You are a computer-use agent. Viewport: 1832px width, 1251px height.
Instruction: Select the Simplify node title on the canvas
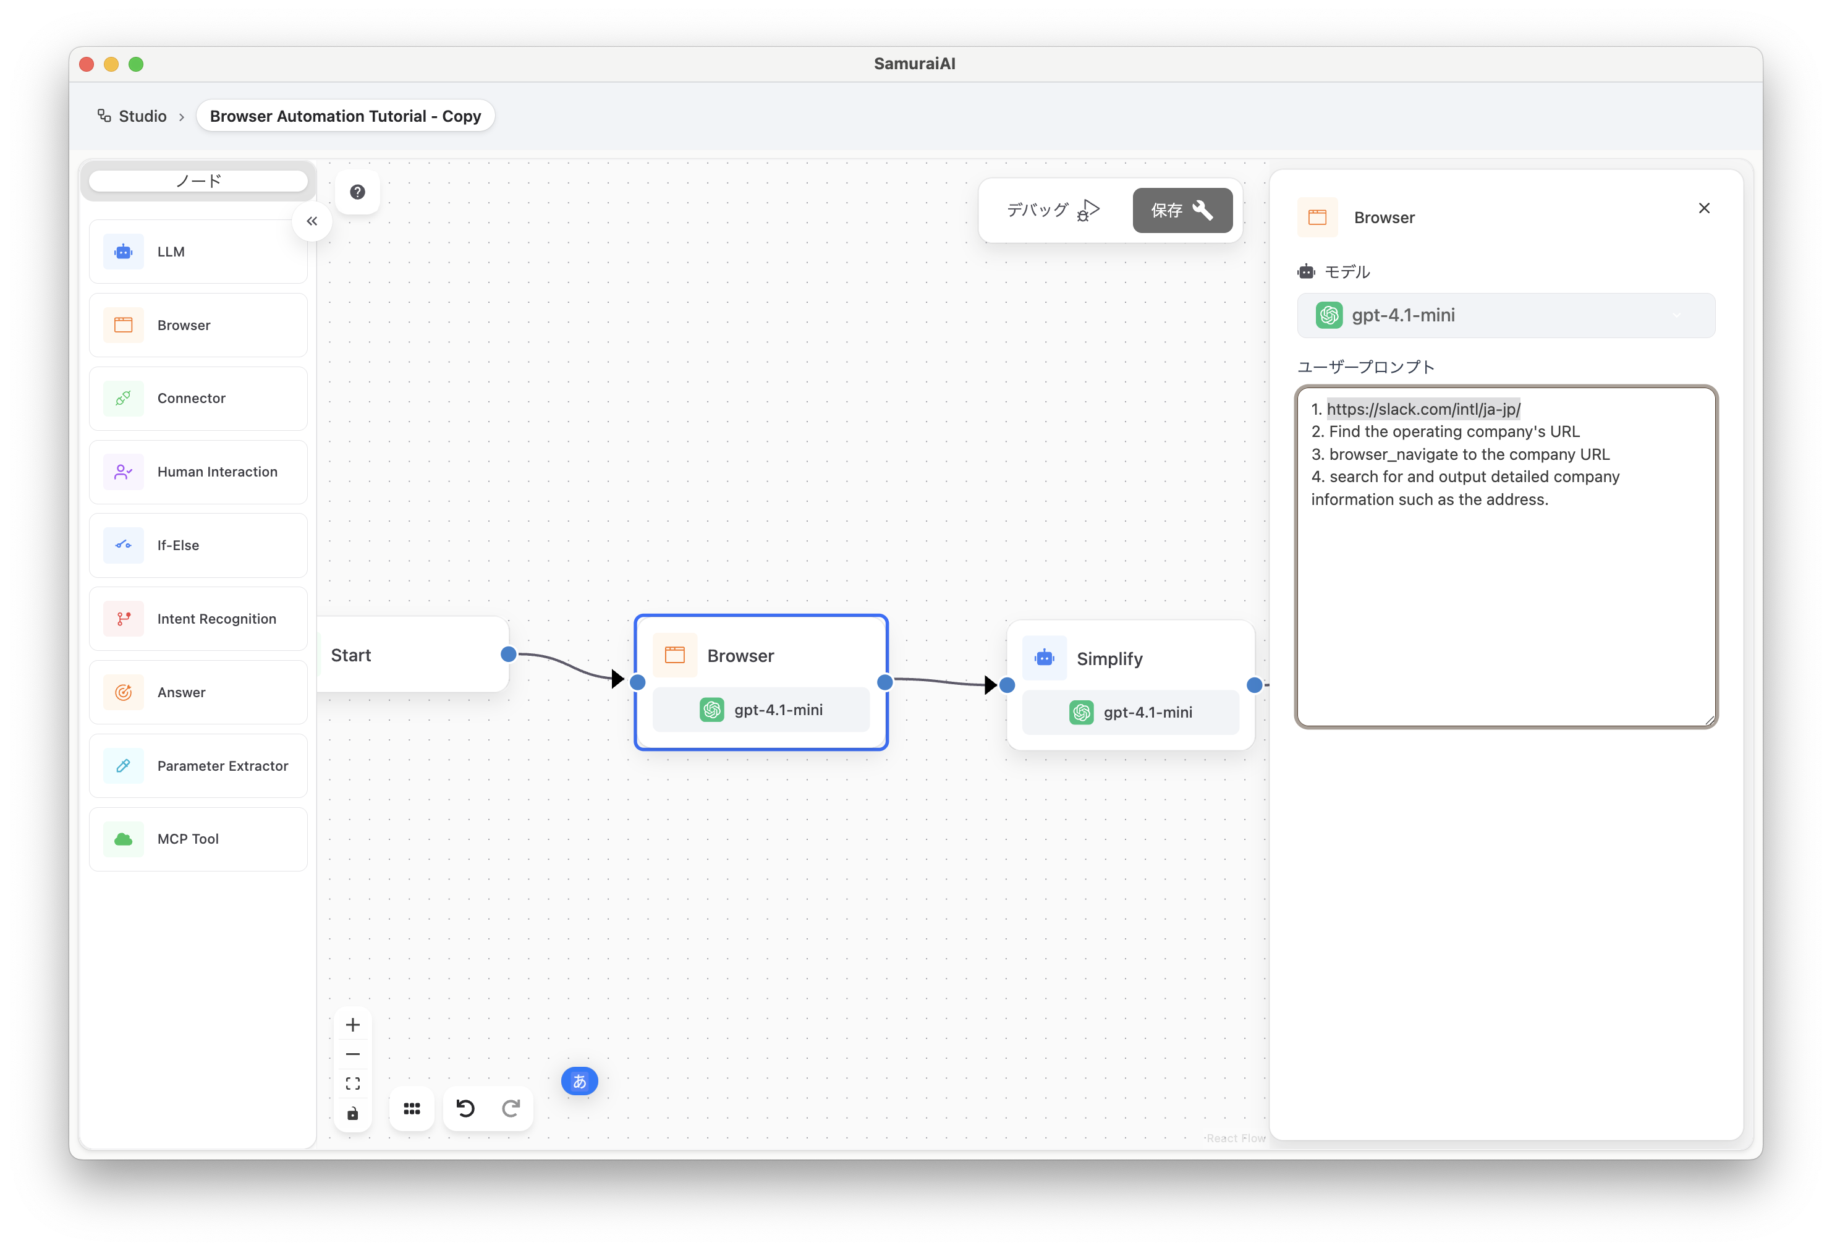click(1109, 659)
